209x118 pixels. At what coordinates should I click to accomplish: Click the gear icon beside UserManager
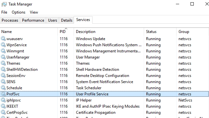click(x=3, y=57)
